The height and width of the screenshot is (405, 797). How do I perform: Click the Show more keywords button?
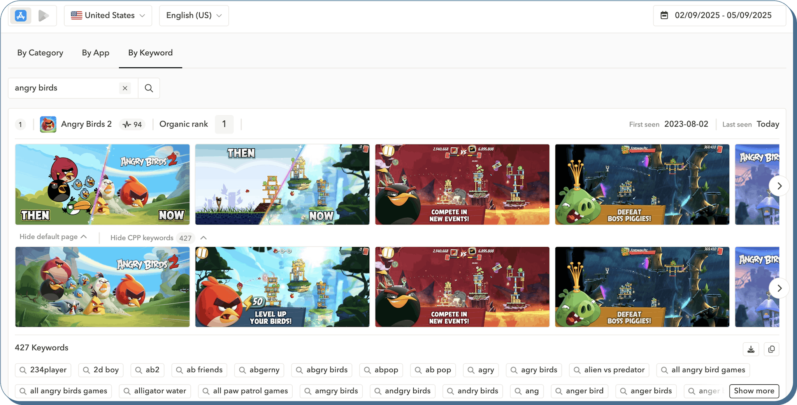click(x=754, y=391)
